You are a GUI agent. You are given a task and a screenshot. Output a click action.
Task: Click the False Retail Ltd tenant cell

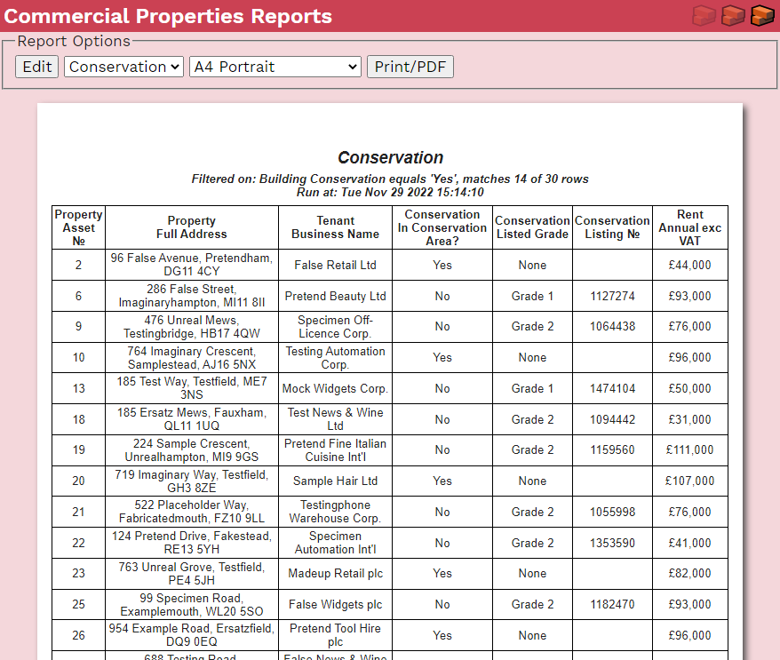335,265
